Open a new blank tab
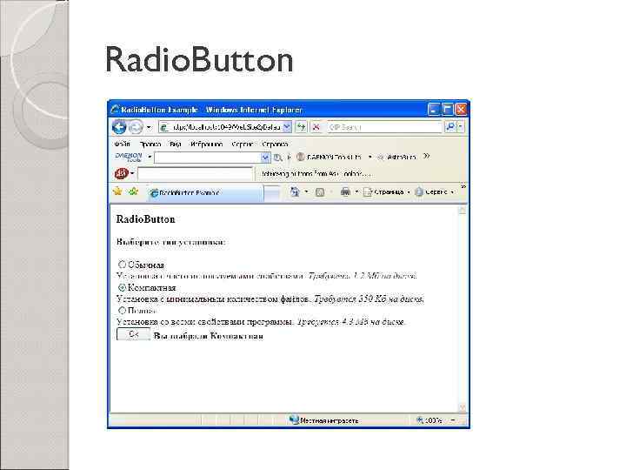 (272, 193)
